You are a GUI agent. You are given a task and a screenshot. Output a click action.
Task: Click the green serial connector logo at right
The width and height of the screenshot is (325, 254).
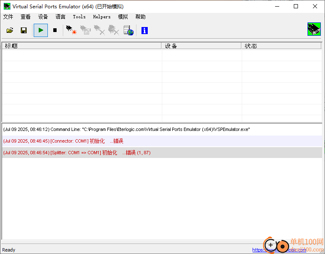314,29
